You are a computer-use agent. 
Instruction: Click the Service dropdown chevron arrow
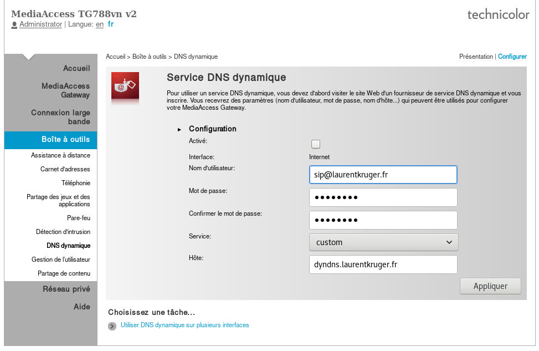[x=449, y=242]
